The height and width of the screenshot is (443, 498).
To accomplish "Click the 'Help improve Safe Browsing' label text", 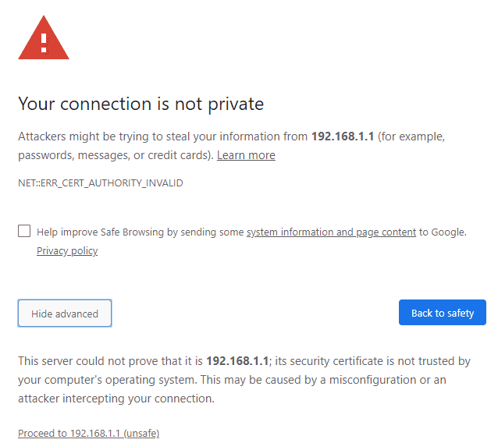I will (x=141, y=232).
